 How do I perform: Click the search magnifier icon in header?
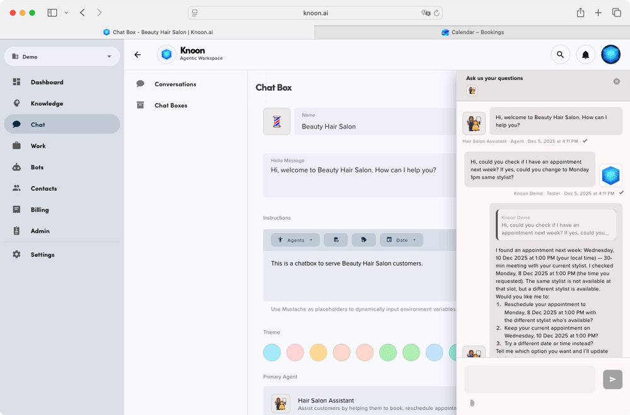[x=560, y=55]
